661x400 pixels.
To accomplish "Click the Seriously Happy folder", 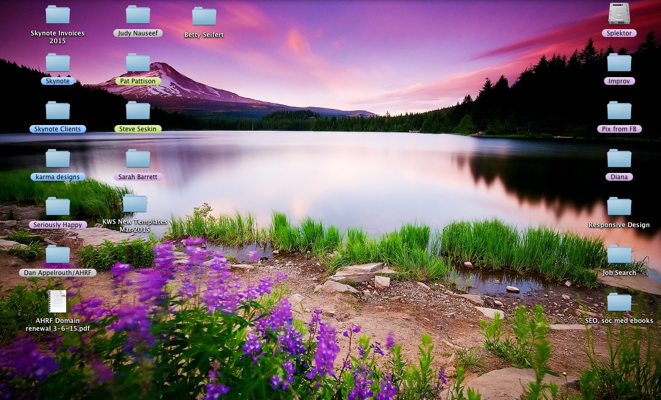I will click(x=57, y=207).
